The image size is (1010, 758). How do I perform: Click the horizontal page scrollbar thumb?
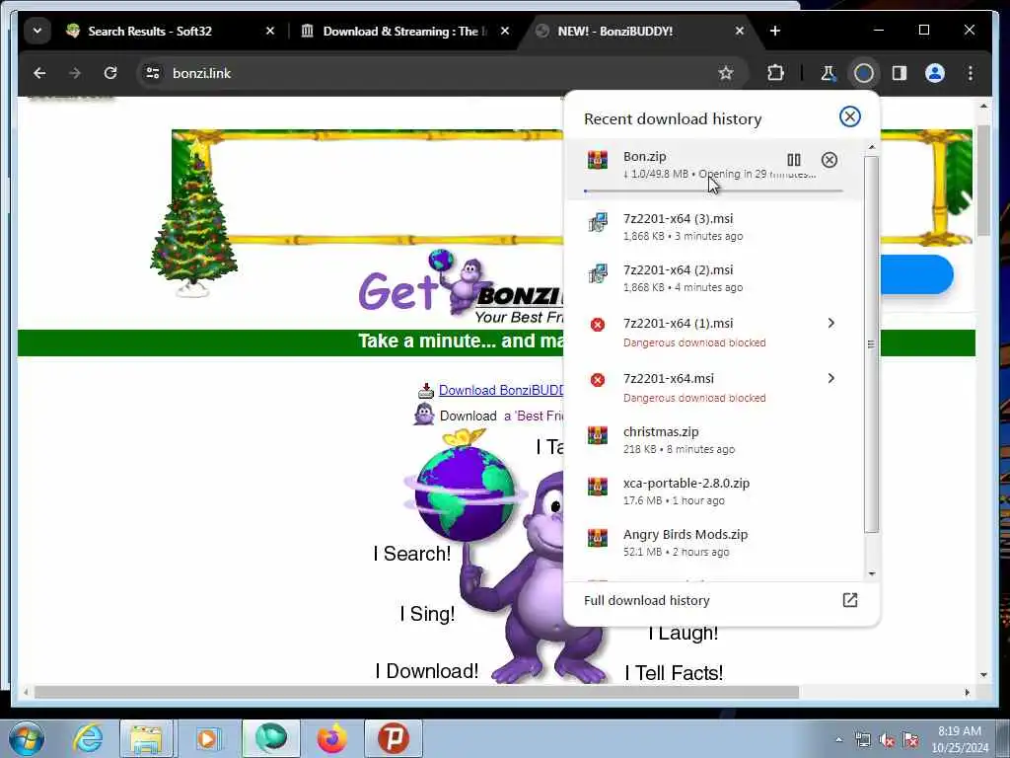(416, 692)
